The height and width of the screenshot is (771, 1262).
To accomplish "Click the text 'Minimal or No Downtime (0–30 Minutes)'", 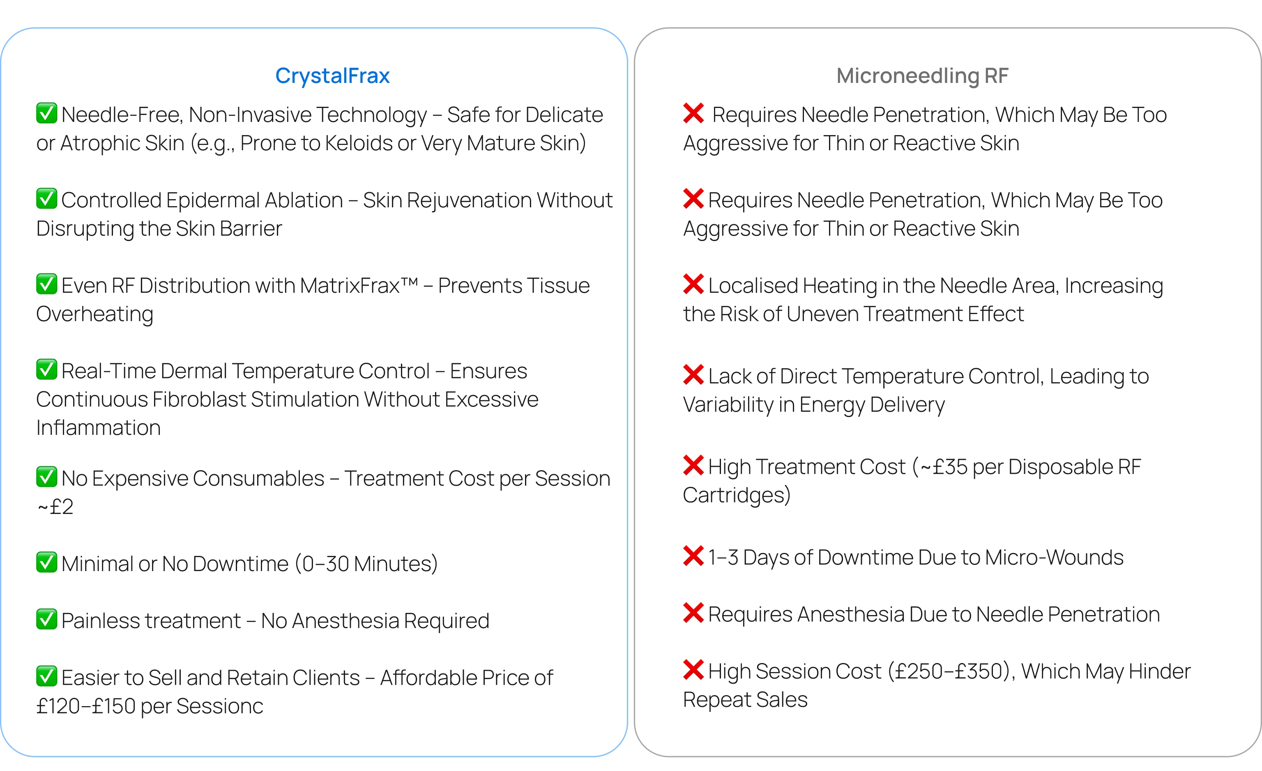I will pos(249,564).
